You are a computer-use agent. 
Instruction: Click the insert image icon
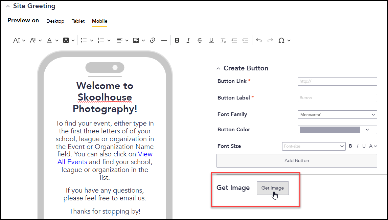[x=136, y=40]
